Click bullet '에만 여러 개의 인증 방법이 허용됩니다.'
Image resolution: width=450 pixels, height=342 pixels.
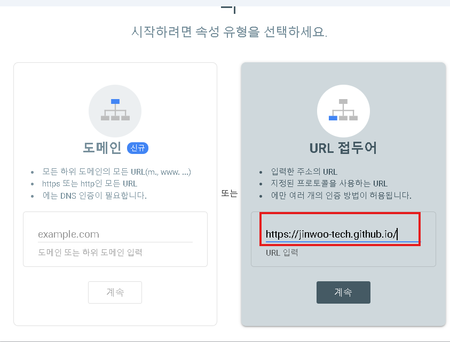point(341,196)
